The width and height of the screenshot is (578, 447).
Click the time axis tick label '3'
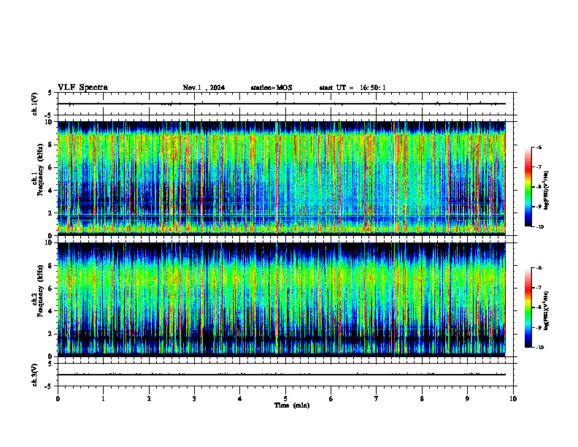tap(194, 399)
